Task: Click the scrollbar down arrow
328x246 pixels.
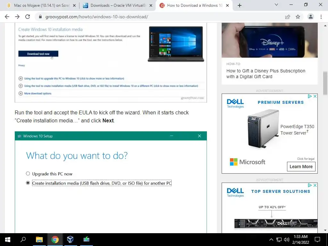Action: [x=325, y=230]
